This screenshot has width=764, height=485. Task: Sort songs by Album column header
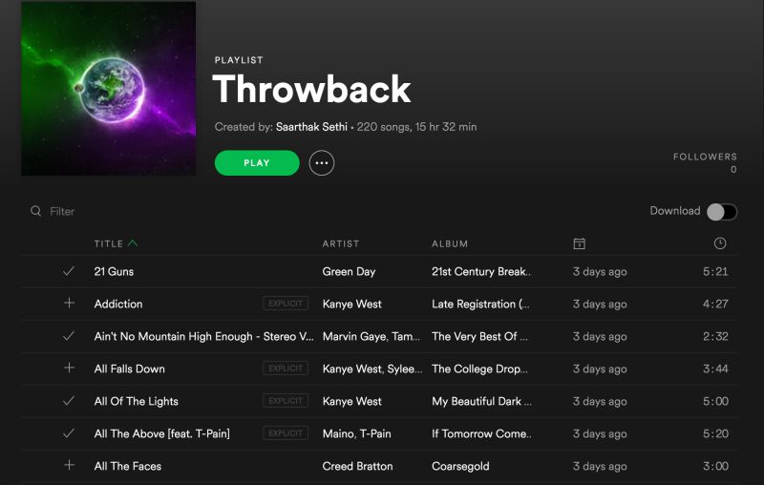pos(450,244)
